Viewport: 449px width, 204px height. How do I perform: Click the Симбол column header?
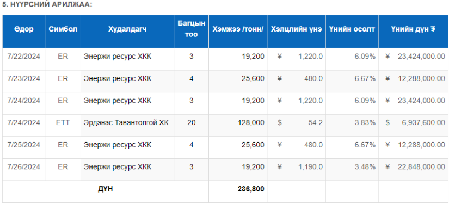click(x=63, y=32)
